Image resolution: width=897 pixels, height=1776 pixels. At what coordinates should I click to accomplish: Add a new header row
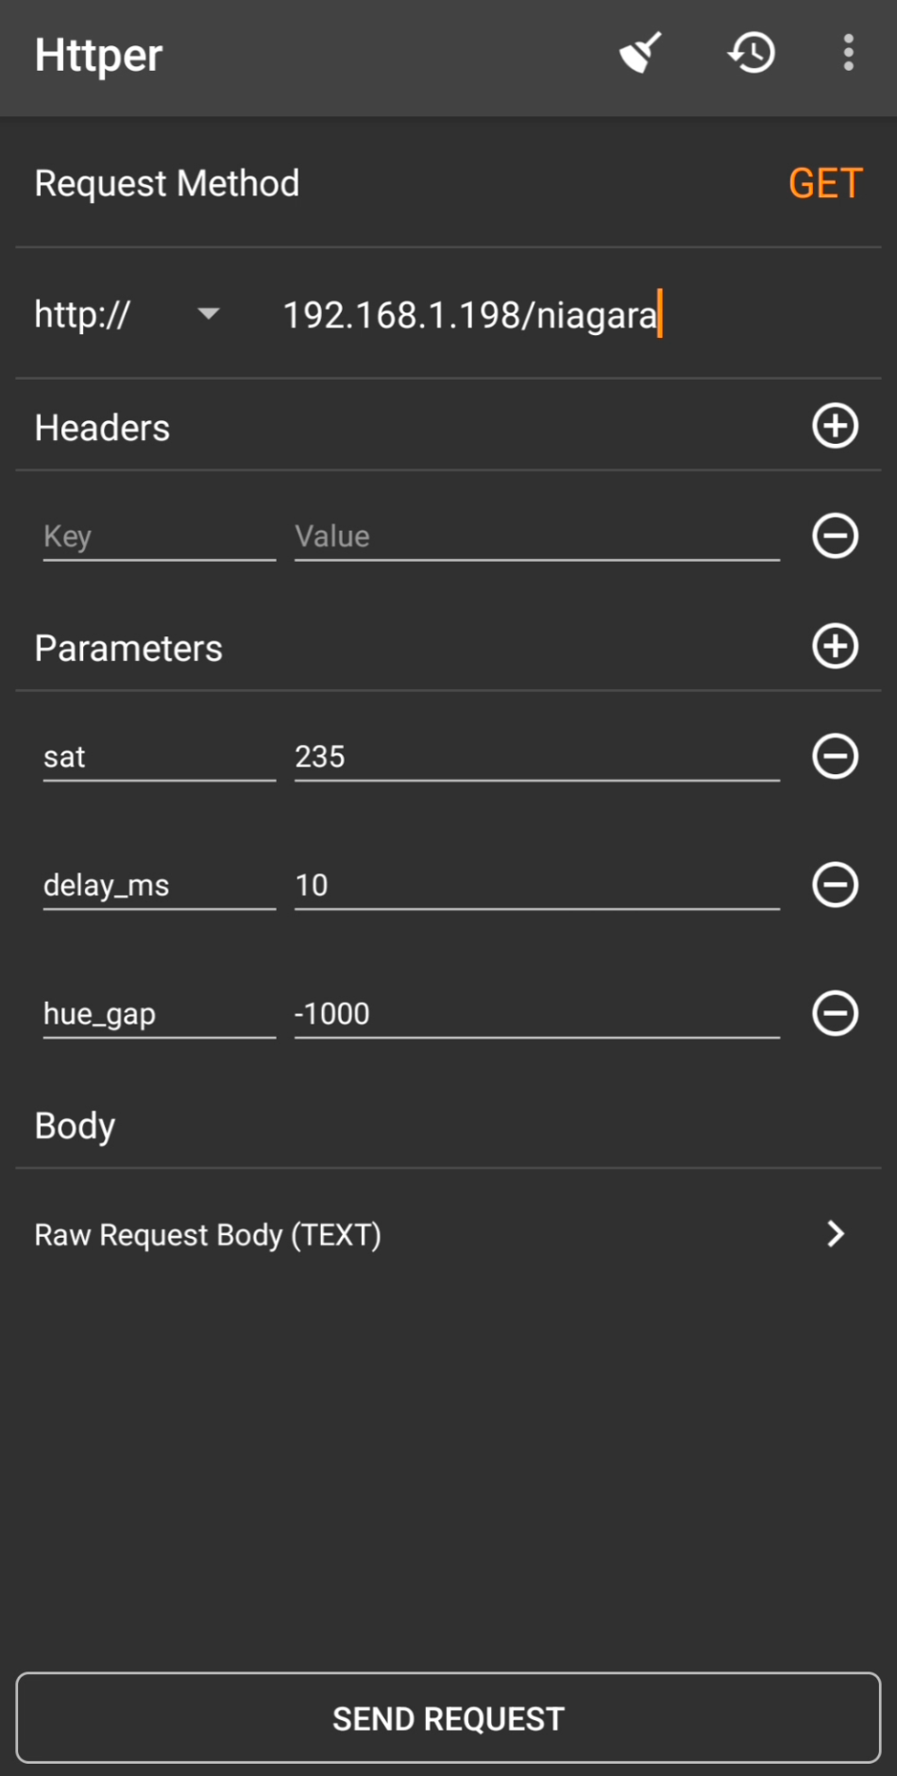tap(835, 426)
